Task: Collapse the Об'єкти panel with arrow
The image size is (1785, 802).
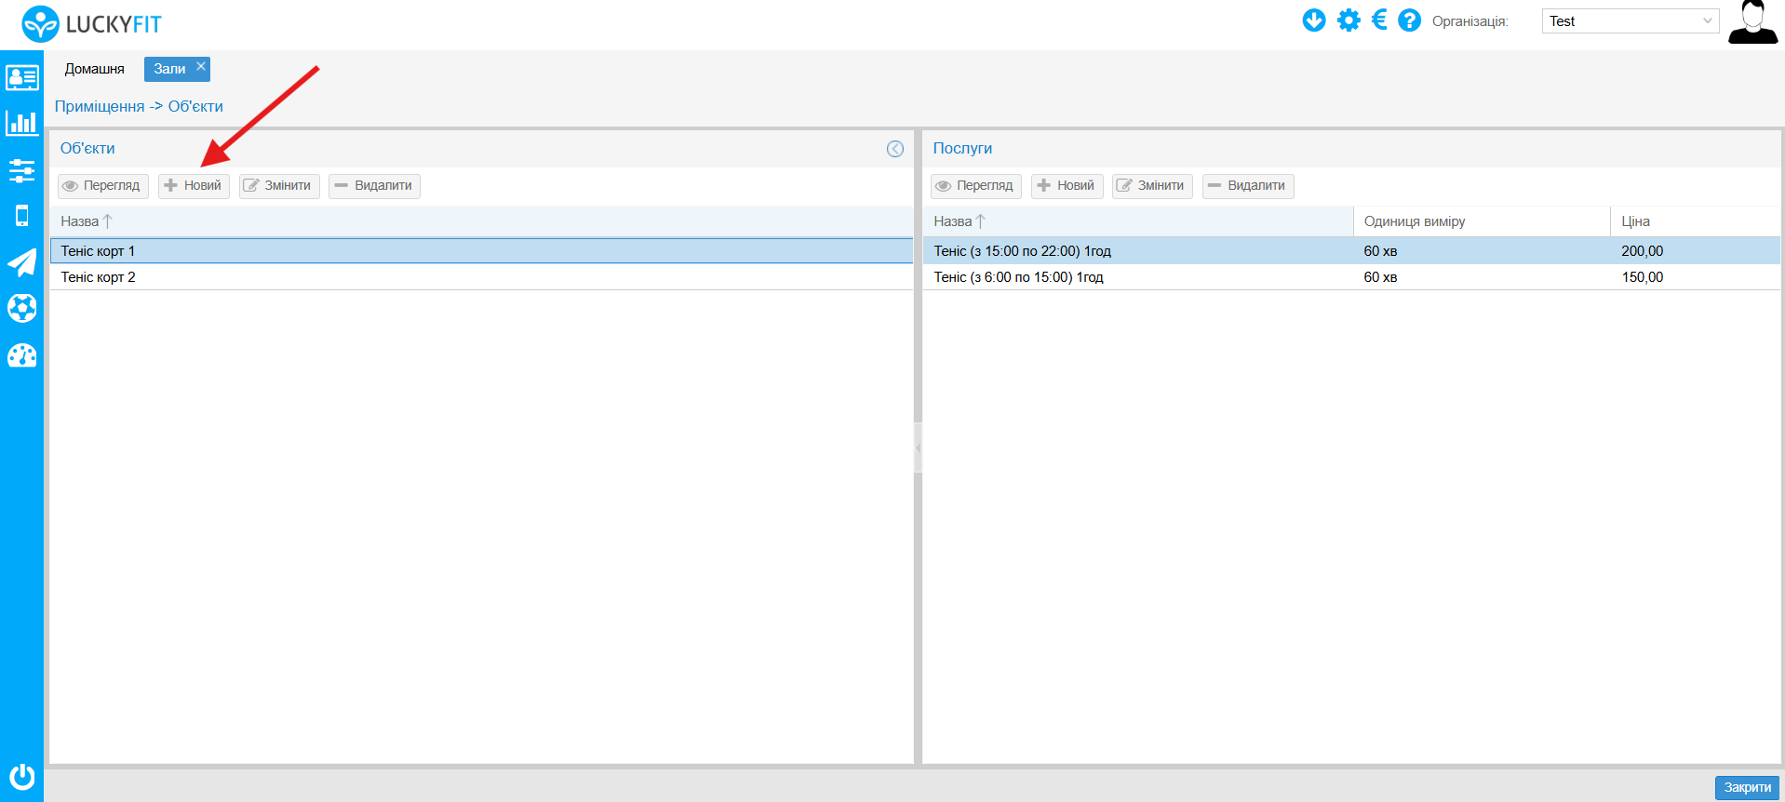Action: [x=894, y=149]
